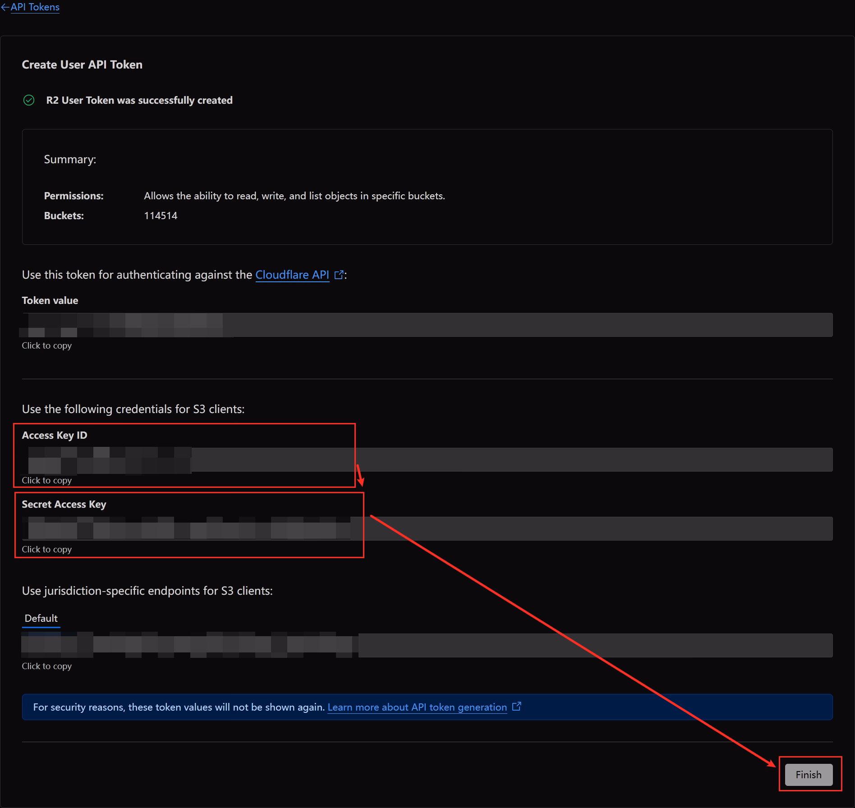This screenshot has height=808, width=855.
Task: Copy the Secret Access Key field
Action: pyautogui.click(x=427, y=528)
